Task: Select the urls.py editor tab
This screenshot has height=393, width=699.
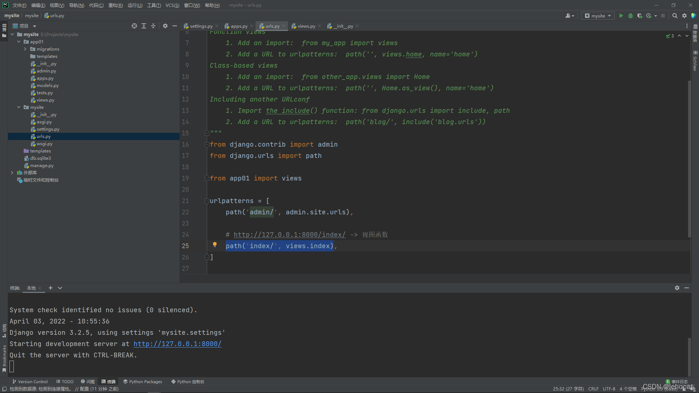Action: click(x=270, y=26)
